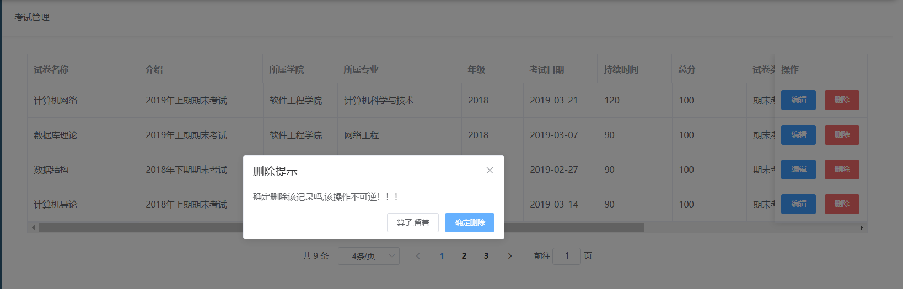Click 删除 button for 数据库理论 row
The height and width of the screenshot is (289, 903).
[842, 135]
